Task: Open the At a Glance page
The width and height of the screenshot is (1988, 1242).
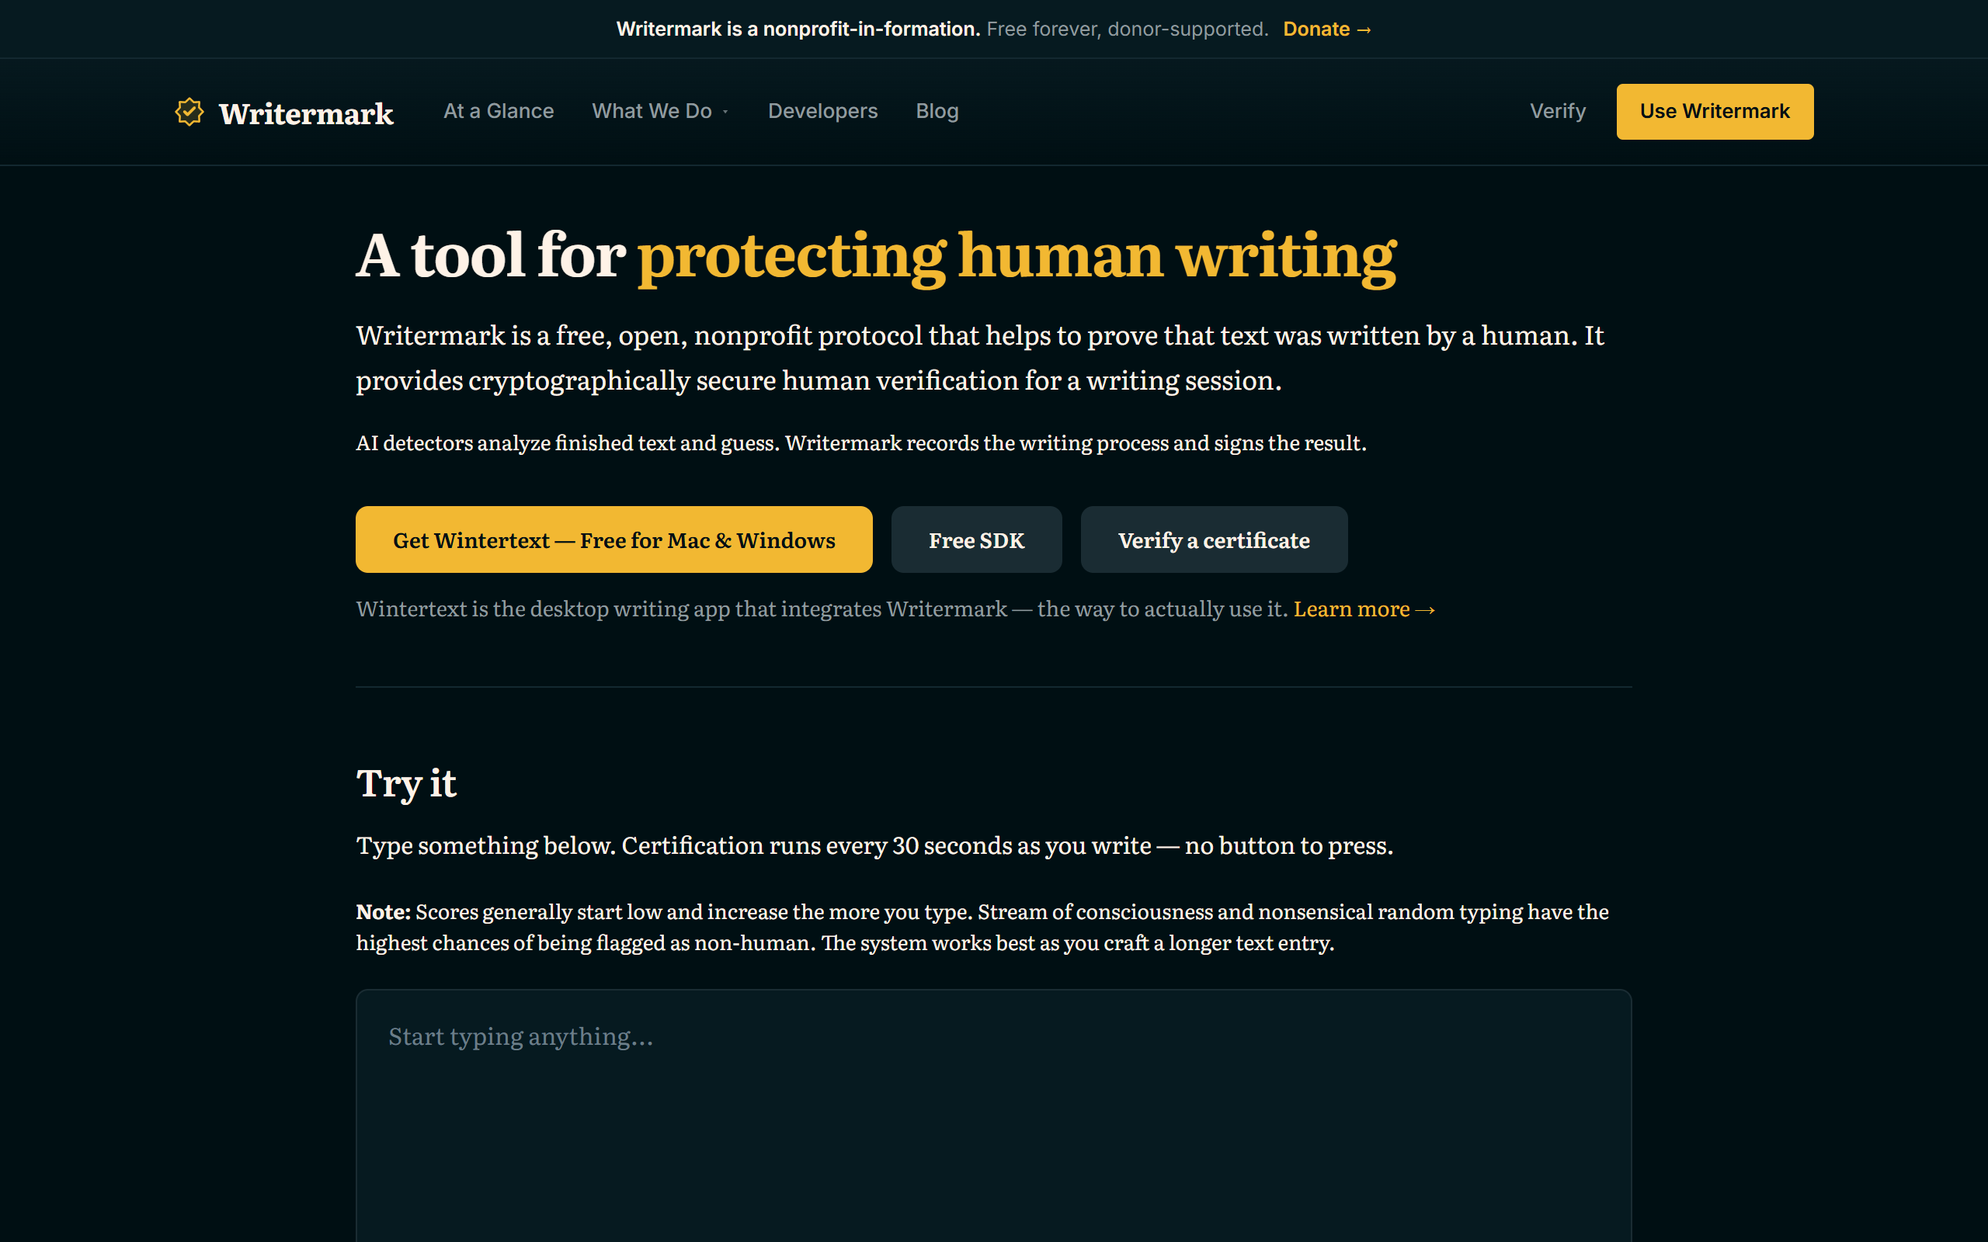Action: click(499, 111)
